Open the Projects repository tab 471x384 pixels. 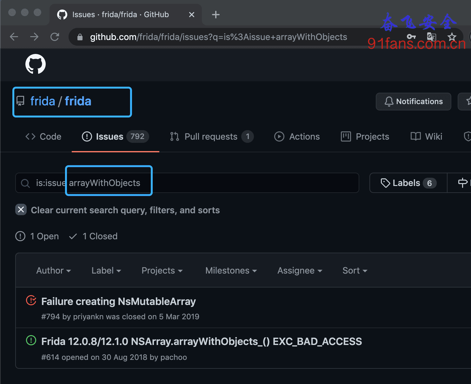click(365, 136)
